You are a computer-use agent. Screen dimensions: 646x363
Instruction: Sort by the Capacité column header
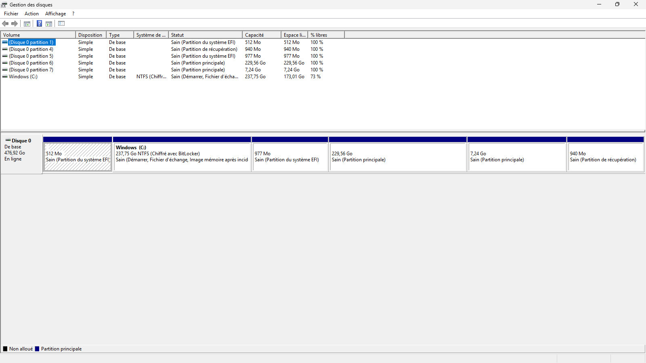262,35
